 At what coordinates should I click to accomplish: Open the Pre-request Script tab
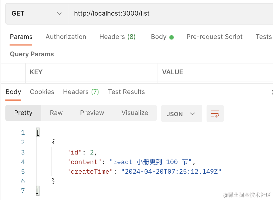(214, 37)
